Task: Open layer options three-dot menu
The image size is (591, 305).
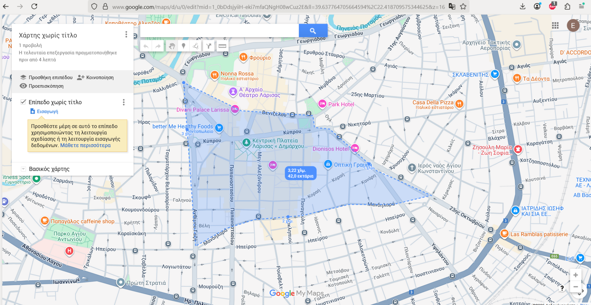Action: coord(124,102)
